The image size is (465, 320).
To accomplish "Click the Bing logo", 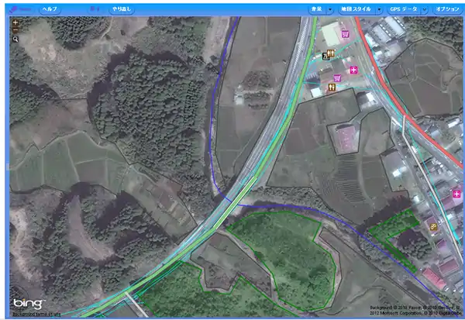I will [29, 302].
